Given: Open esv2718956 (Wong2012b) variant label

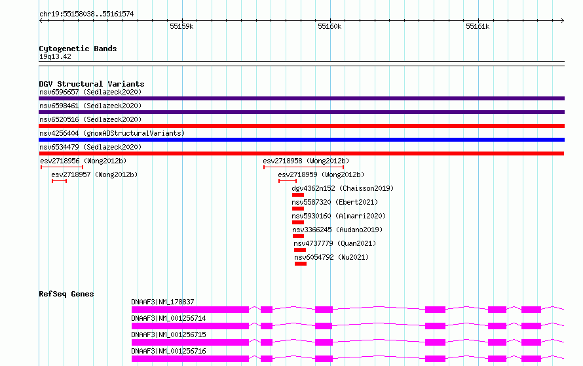Looking at the screenshot, I should click(83, 161).
